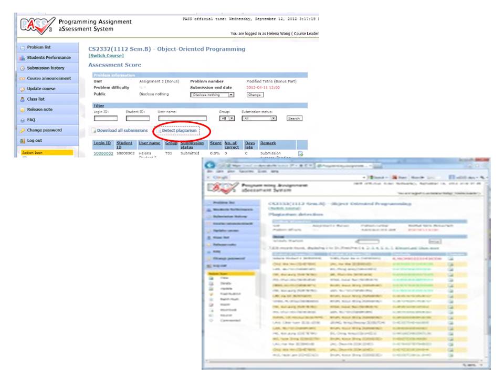Go to Course announcement in the sidebar

[x=48, y=78]
